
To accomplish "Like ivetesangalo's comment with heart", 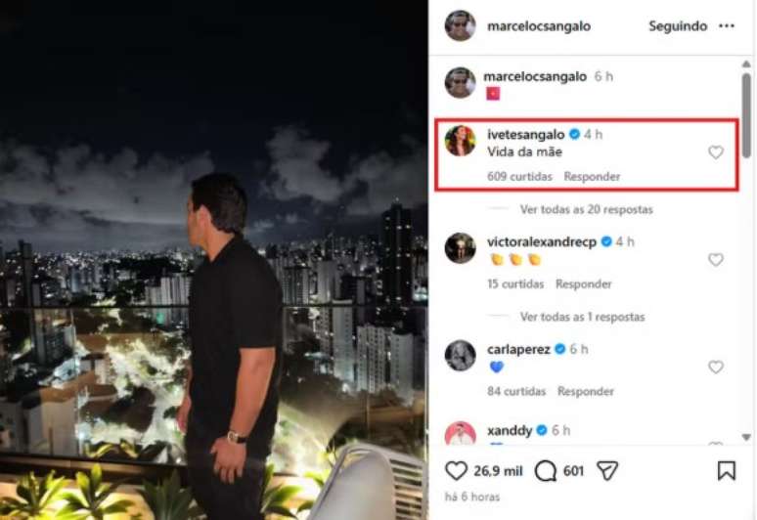I will tap(716, 152).
